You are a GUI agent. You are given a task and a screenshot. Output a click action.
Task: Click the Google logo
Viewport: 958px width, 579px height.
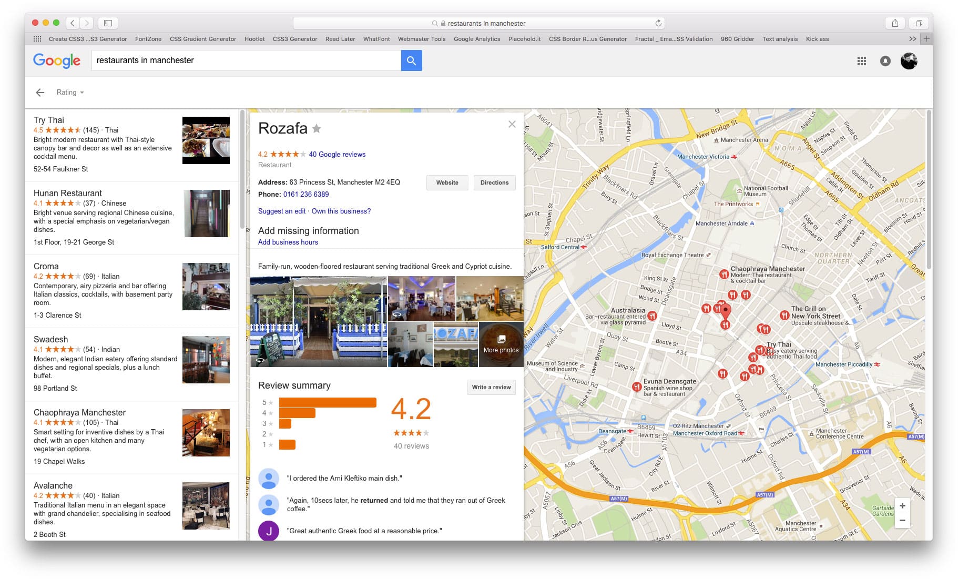[57, 60]
